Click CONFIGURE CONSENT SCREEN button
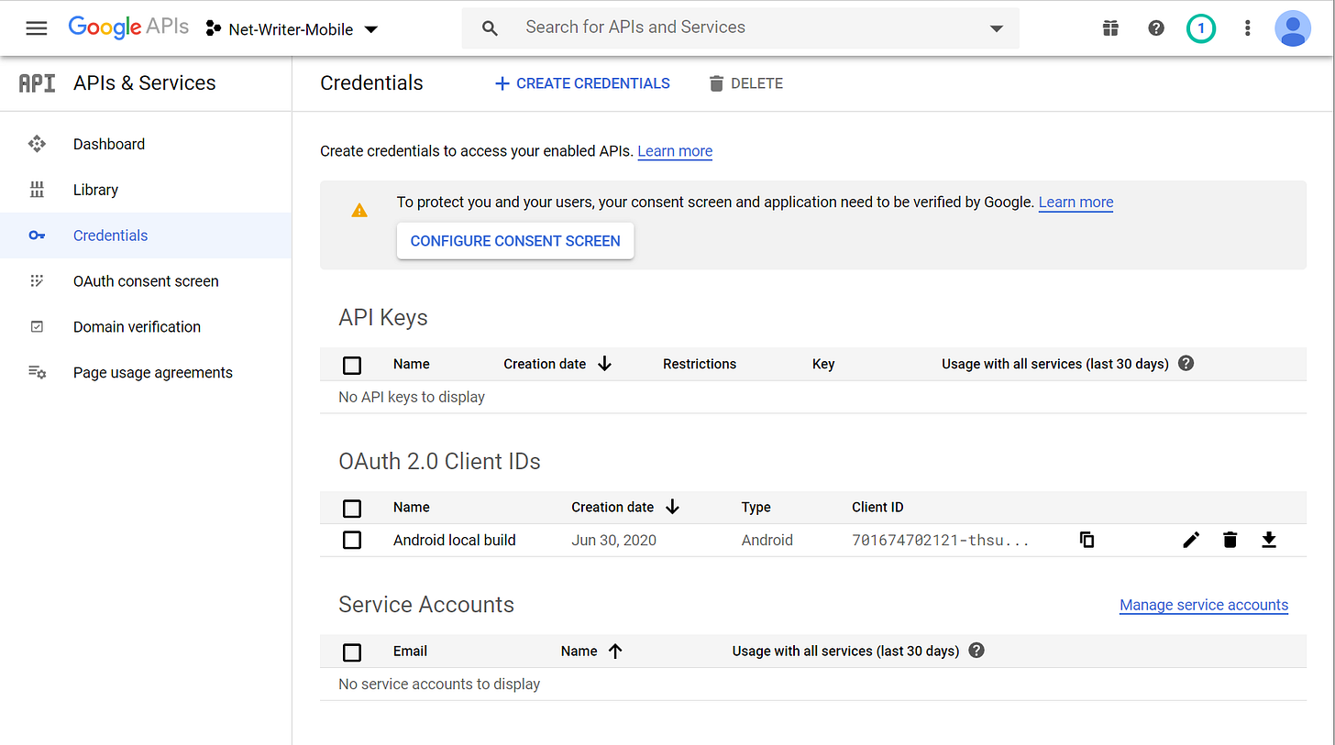 (x=515, y=241)
